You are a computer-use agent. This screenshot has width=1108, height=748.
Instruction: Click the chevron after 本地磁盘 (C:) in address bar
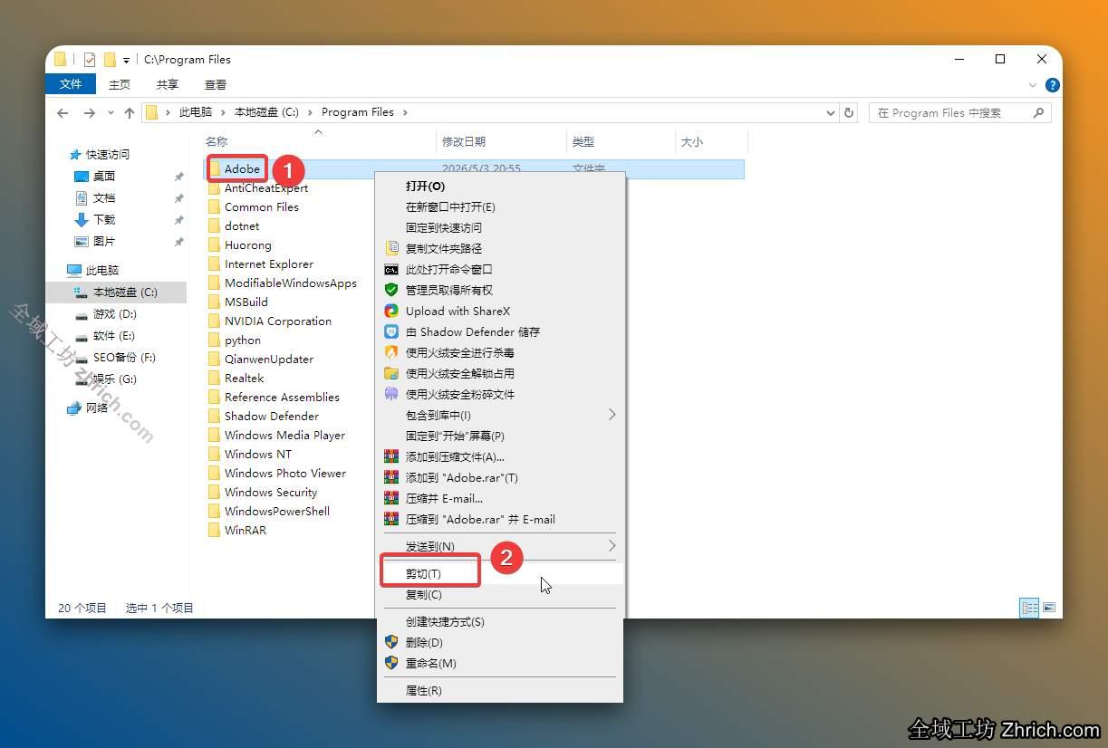(310, 113)
